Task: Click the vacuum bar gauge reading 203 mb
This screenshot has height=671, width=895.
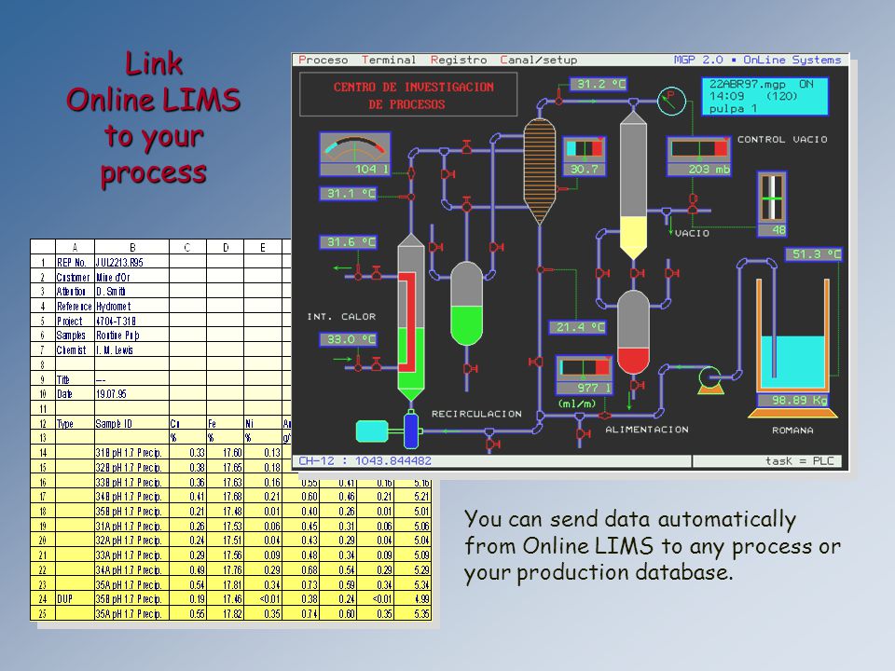Action: pyautogui.click(x=699, y=157)
